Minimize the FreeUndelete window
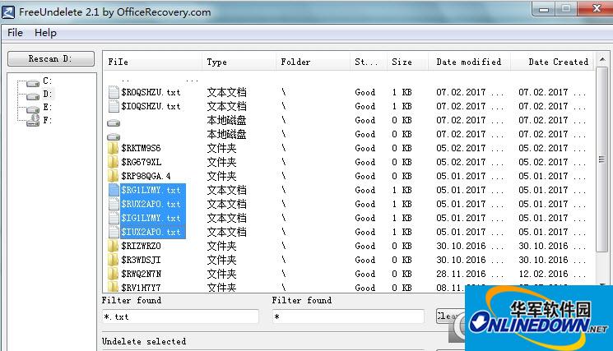The height and width of the screenshot is (351, 613). click(x=544, y=9)
